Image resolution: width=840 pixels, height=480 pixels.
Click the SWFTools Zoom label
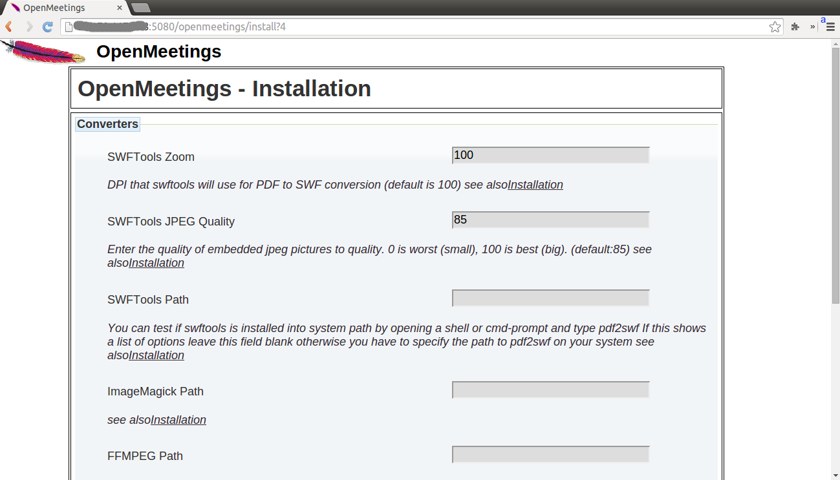pyautogui.click(x=151, y=157)
